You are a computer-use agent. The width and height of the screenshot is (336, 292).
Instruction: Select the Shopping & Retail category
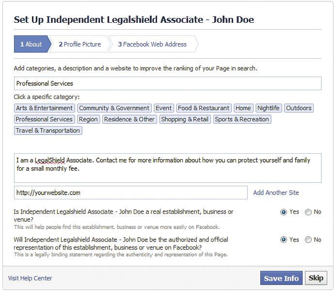[185, 119]
